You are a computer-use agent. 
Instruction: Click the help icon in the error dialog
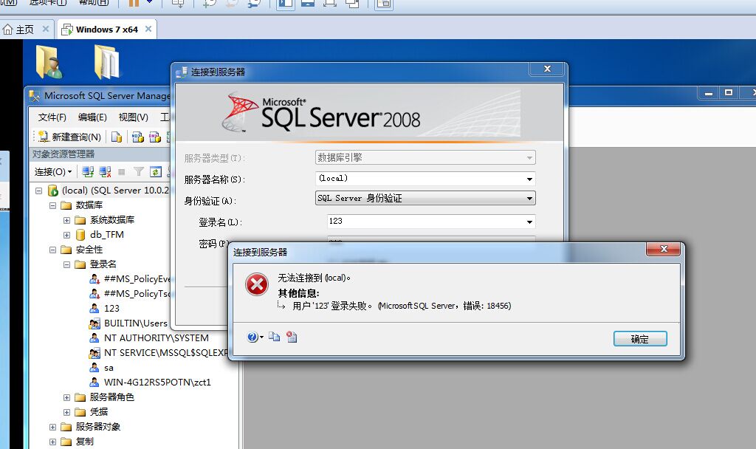(252, 337)
